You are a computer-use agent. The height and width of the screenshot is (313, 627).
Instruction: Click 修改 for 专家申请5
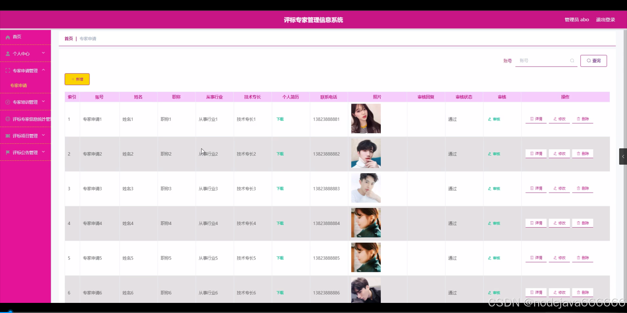559,258
